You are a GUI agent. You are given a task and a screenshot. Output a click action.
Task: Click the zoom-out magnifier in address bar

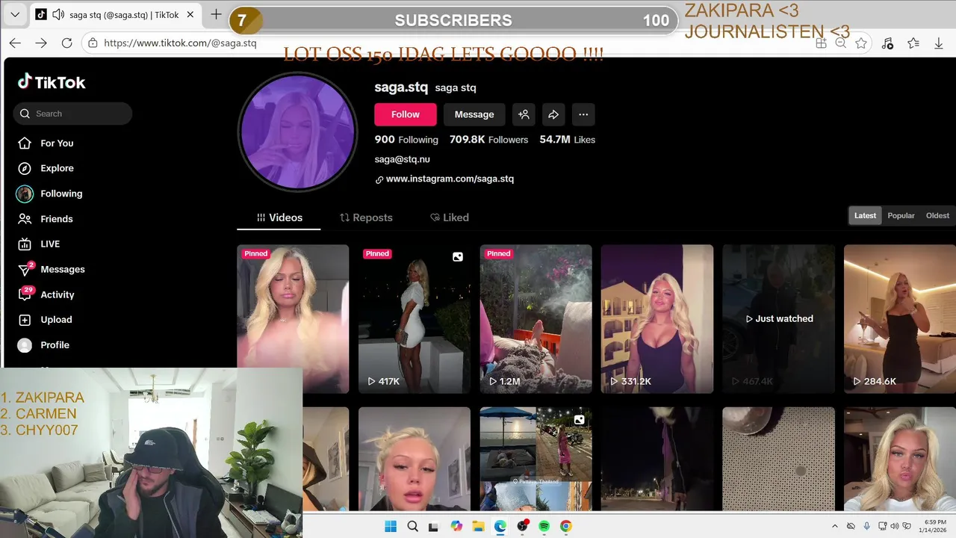840,43
